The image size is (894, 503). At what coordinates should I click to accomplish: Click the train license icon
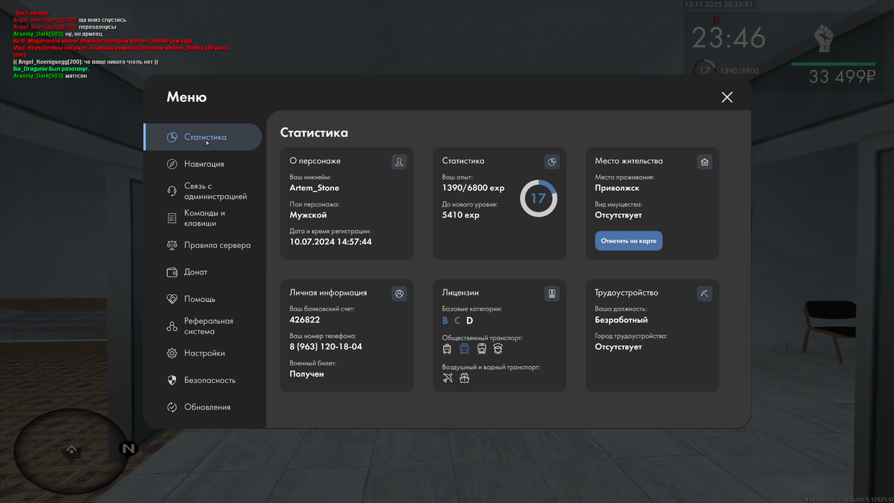482,349
